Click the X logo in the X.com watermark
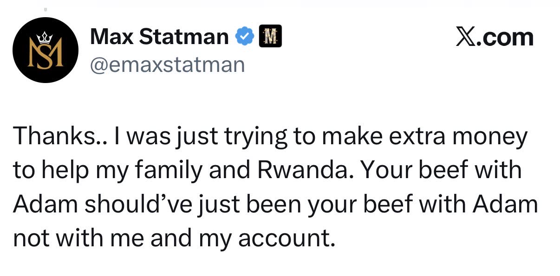The height and width of the screenshot is (276, 560). click(x=466, y=37)
